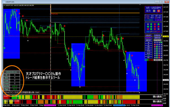Click the Win% value 100.0
Viewport: 170px width, 107px height.
click(x=15, y=86)
